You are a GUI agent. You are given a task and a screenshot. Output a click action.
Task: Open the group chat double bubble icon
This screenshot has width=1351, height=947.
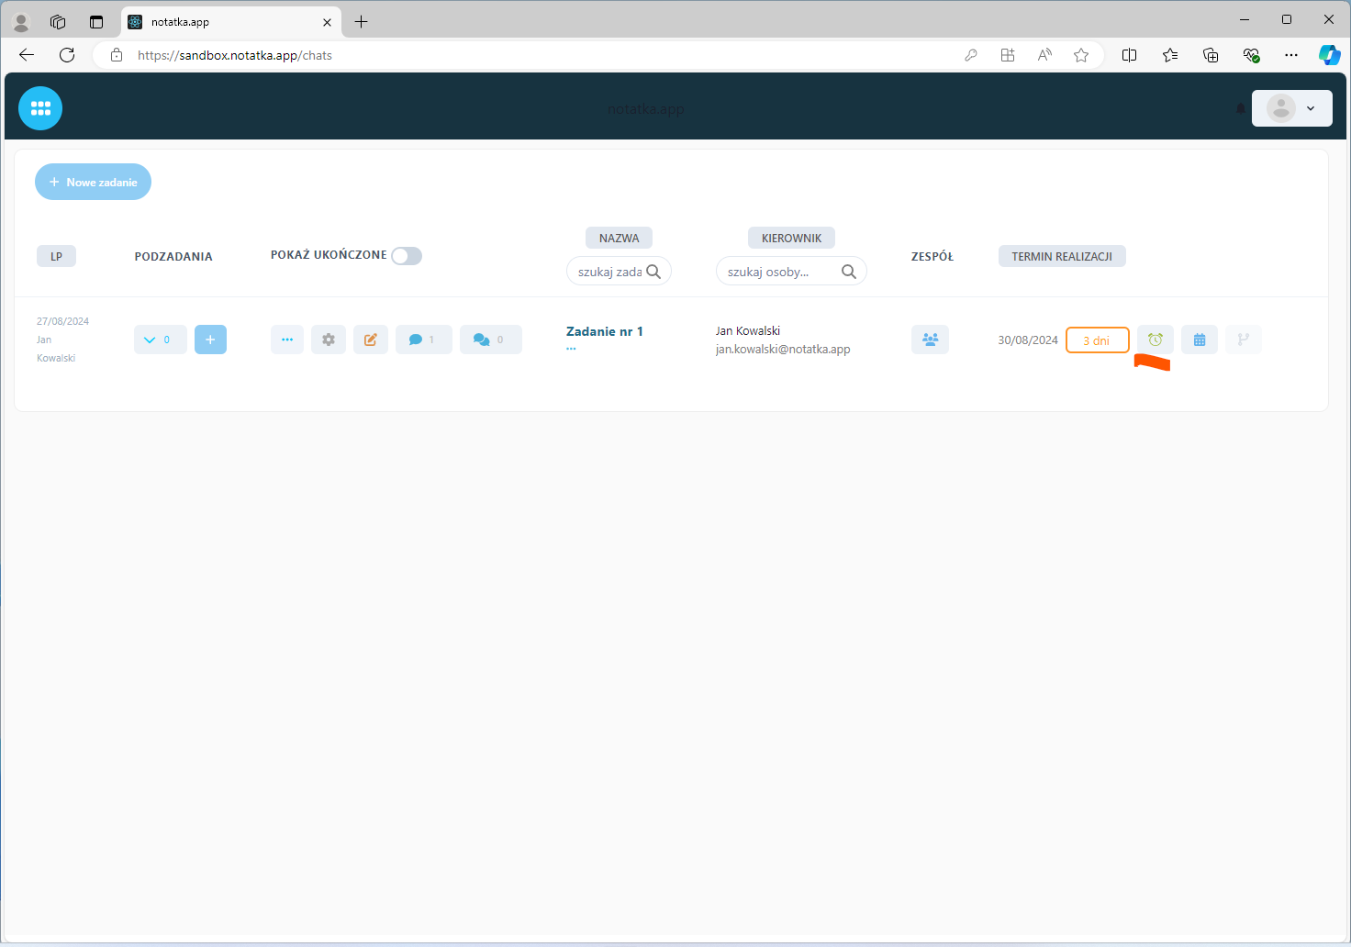pyautogui.click(x=490, y=340)
